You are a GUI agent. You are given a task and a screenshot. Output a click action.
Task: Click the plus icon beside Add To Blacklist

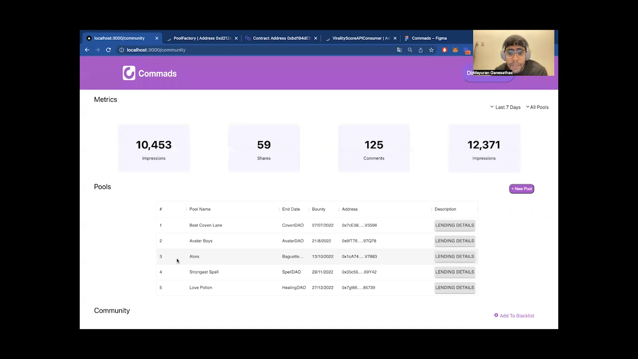496,315
